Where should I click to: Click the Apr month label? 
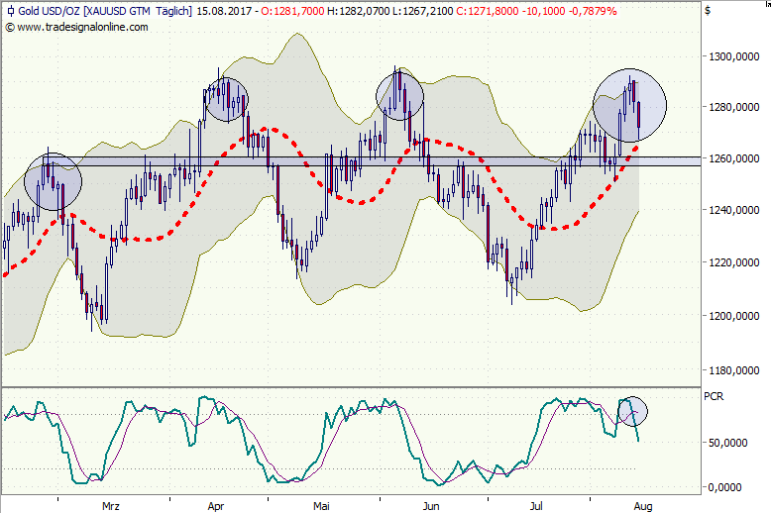pos(216,506)
